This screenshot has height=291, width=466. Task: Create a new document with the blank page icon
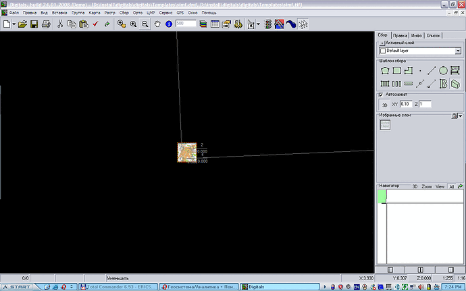pyautogui.click(x=7, y=24)
